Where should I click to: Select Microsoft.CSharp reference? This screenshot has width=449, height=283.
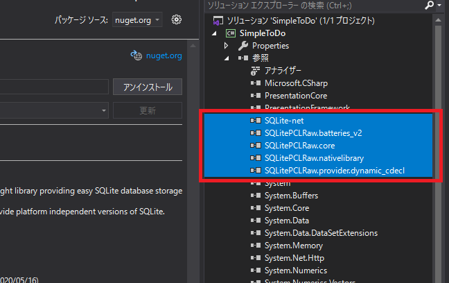297,83
